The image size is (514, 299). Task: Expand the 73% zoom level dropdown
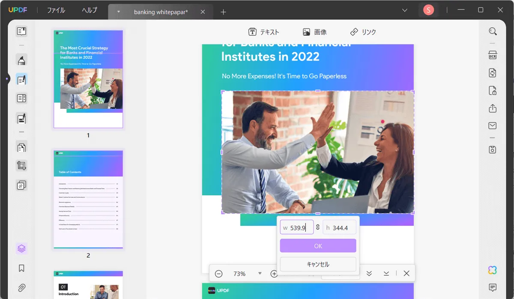[260, 273]
